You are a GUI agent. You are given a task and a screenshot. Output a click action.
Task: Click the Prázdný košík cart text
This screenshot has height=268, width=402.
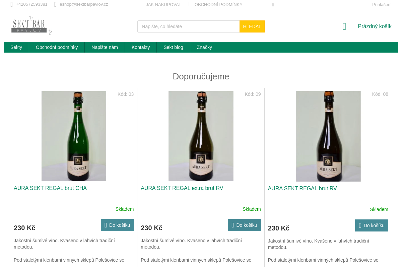click(x=375, y=26)
